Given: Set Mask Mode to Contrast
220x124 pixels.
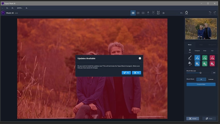Looking at the screenshot, I should [x=211, y=79].
